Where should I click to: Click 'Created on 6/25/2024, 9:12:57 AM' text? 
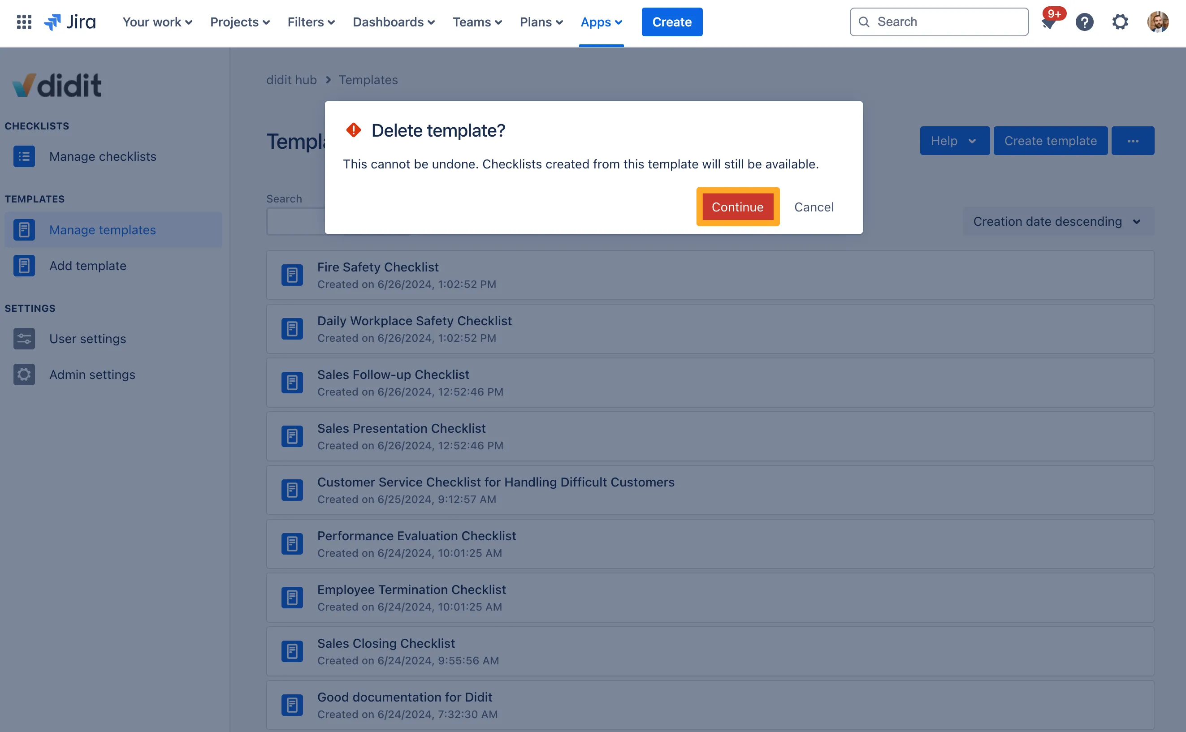point(407,499)
